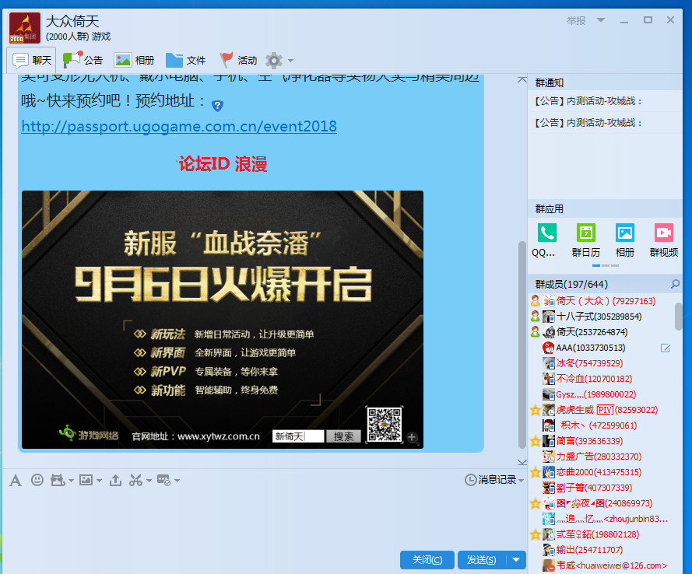Select the scissors screenshot tool
This screenshot has height=574, width=692.
(135, 480)
